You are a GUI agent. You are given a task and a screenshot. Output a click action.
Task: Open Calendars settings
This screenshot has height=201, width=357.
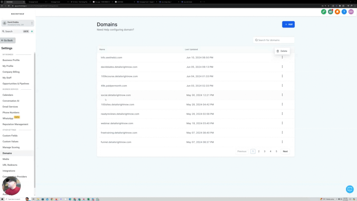coord(8,95)
